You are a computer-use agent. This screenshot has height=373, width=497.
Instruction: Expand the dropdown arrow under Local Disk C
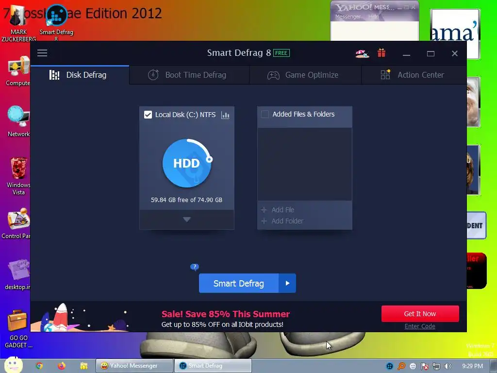(187, 220)
